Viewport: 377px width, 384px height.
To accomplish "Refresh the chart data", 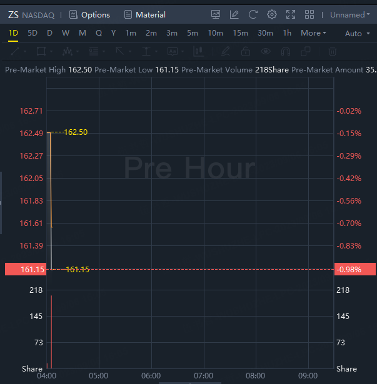I will [253, 14].
